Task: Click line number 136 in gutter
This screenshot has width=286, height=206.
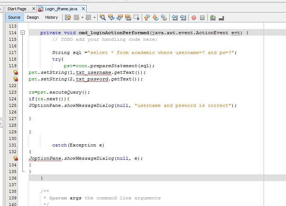Action: click(x=12, y=178)
